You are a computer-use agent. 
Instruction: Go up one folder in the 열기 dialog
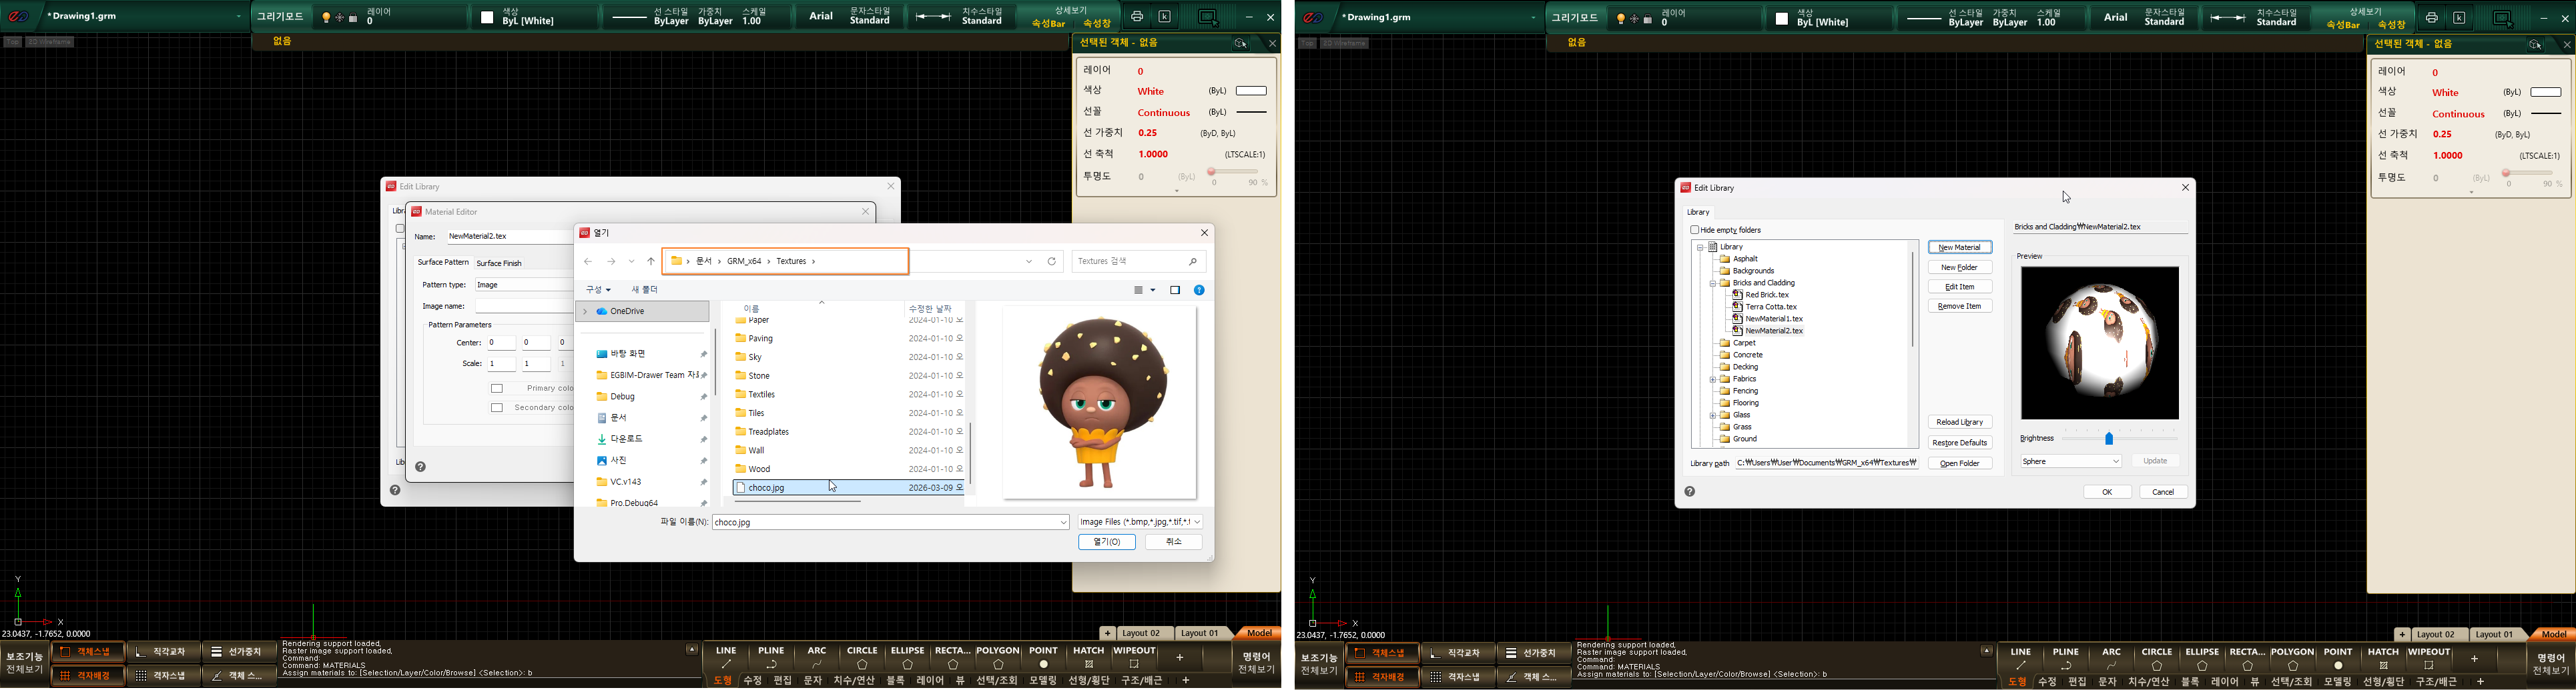click(651, 261)
